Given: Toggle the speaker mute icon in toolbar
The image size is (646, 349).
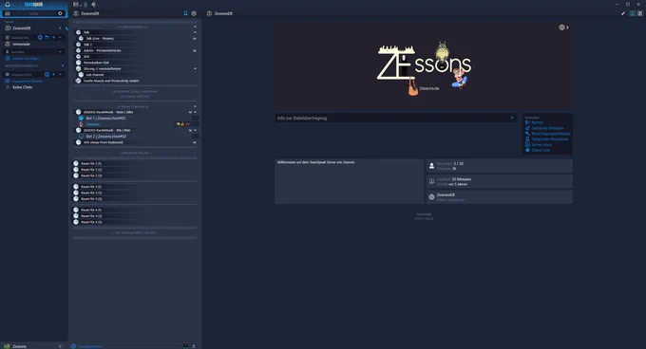Looking at the screenshot, I should pyautogui.click(x=93, y=4).
